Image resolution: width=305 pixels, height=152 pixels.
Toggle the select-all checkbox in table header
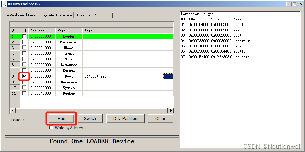click(24, 31)
